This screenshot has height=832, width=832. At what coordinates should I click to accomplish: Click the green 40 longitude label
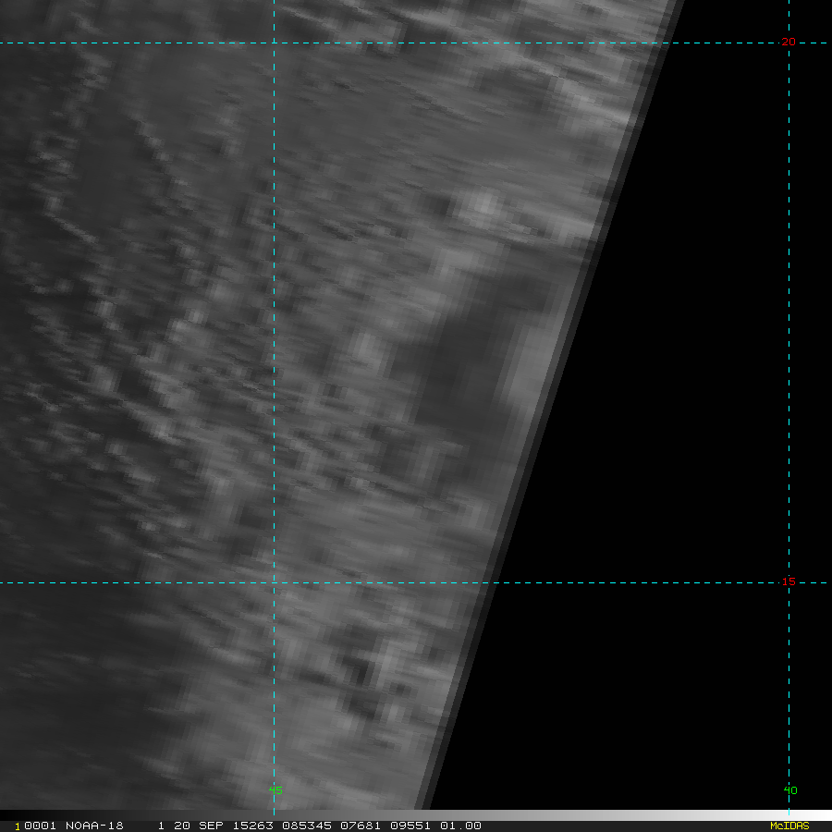pos(789,790)
